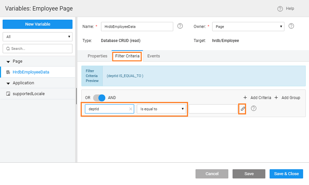309x185 pixels.
Task: Collapse the Page tree section
Action: [x=8, y=62]
